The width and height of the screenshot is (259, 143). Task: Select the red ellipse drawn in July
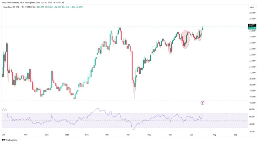coord(199,35)
